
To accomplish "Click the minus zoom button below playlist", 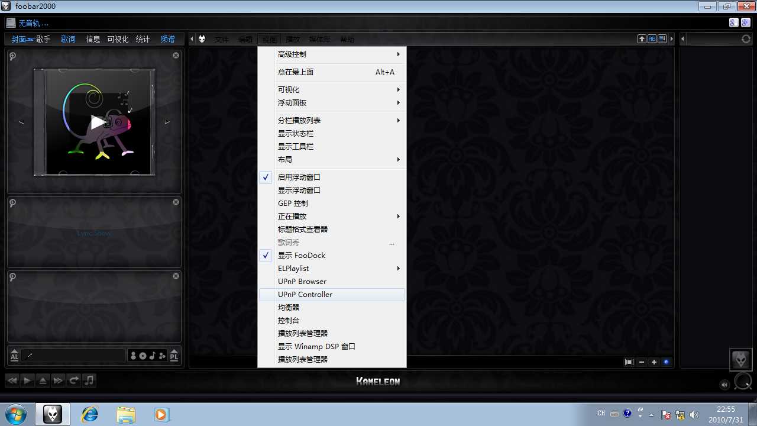I will 642,362.
